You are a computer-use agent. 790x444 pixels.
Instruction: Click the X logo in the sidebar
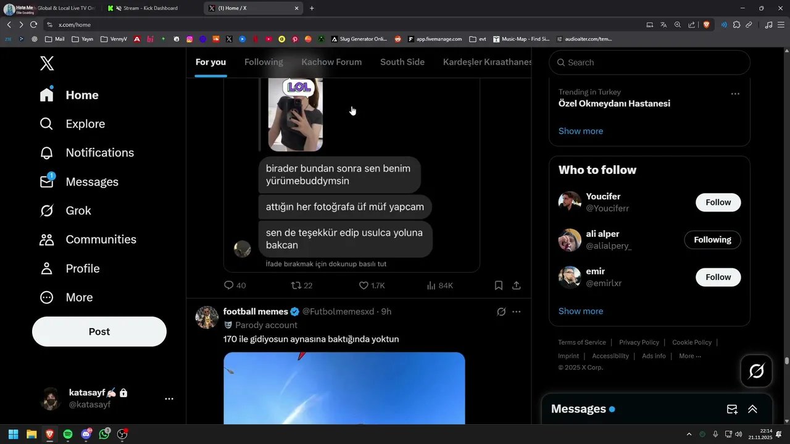pos(47,63)
